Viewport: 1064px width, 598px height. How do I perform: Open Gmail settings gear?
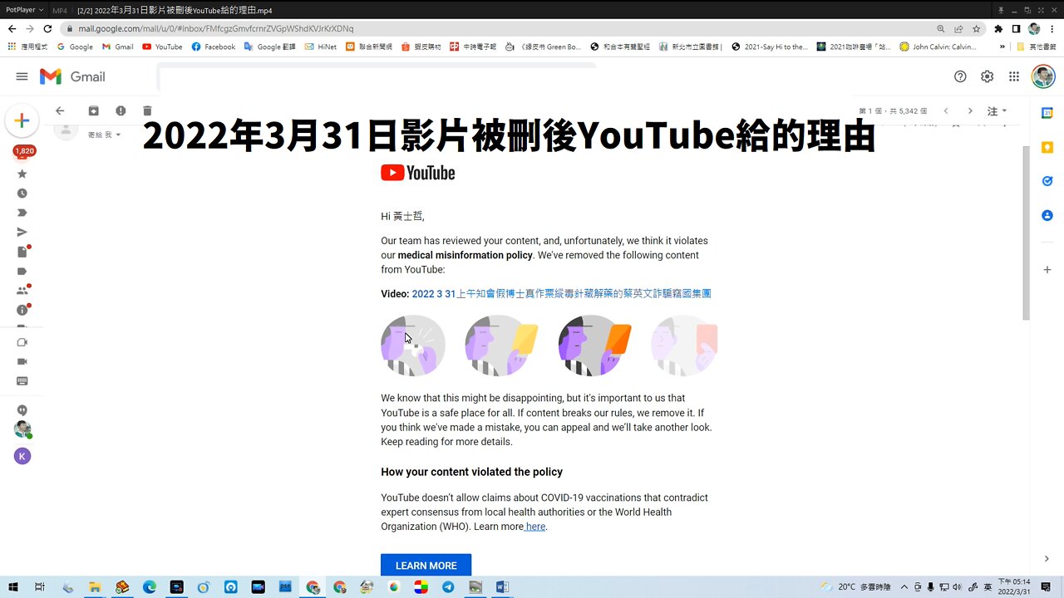pyautogui.click(x=987, y=76)
